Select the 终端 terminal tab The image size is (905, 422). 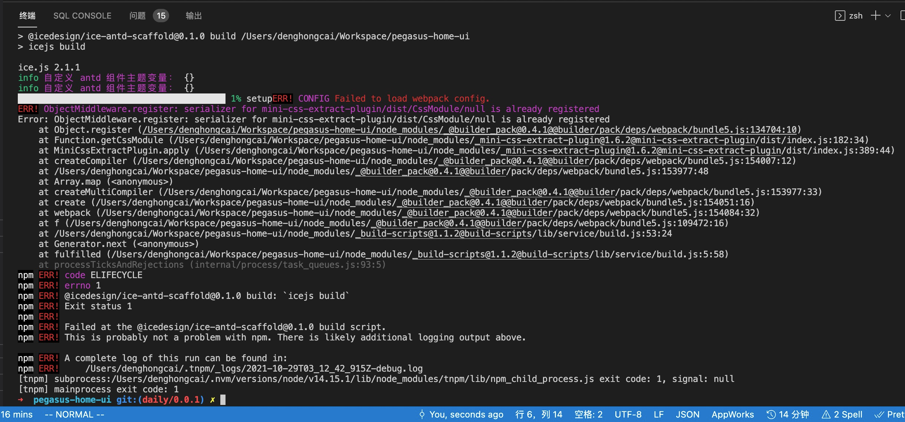27,16
